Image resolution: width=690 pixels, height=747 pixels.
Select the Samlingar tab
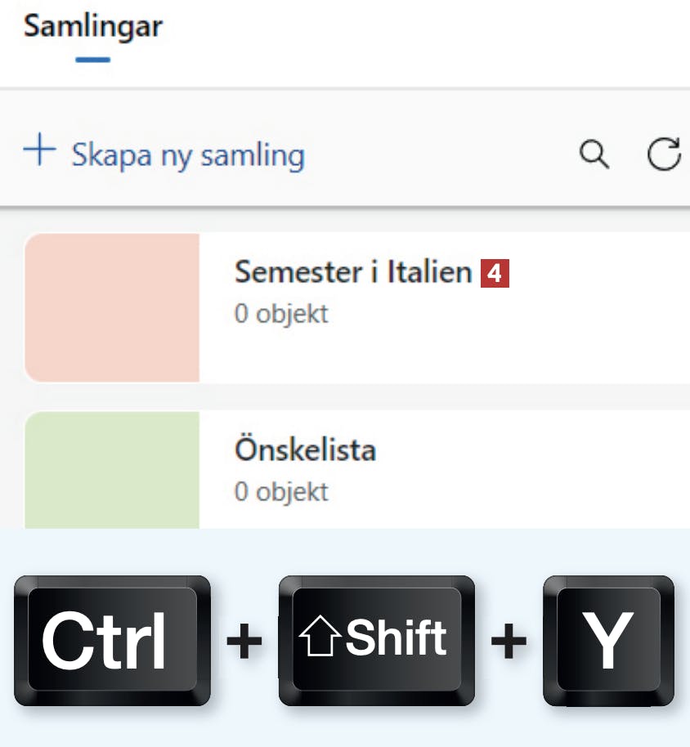pos(92,26)
